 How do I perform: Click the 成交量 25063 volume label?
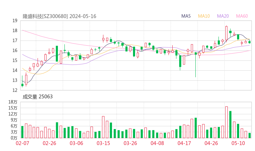tap(38, 97)
